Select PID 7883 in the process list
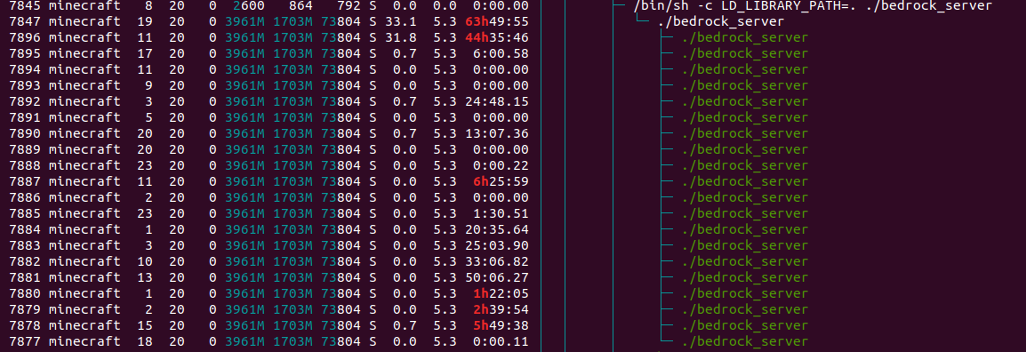1026x352 pixels. 26,245
